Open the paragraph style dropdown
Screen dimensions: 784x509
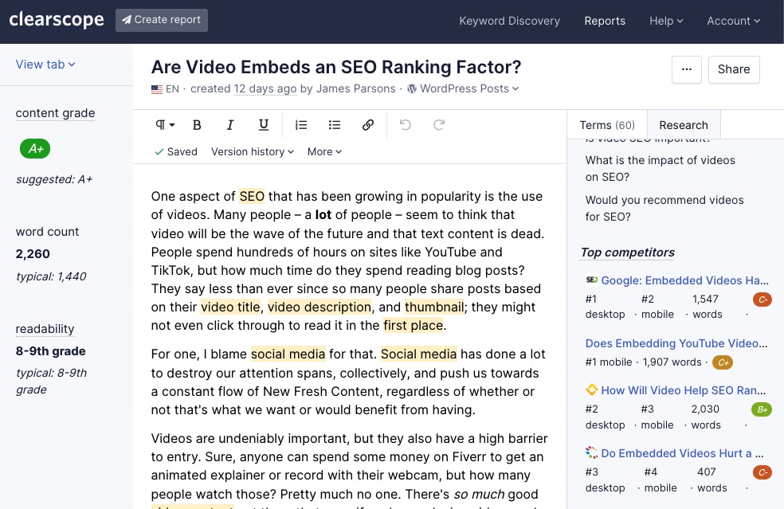coord(165,125)
